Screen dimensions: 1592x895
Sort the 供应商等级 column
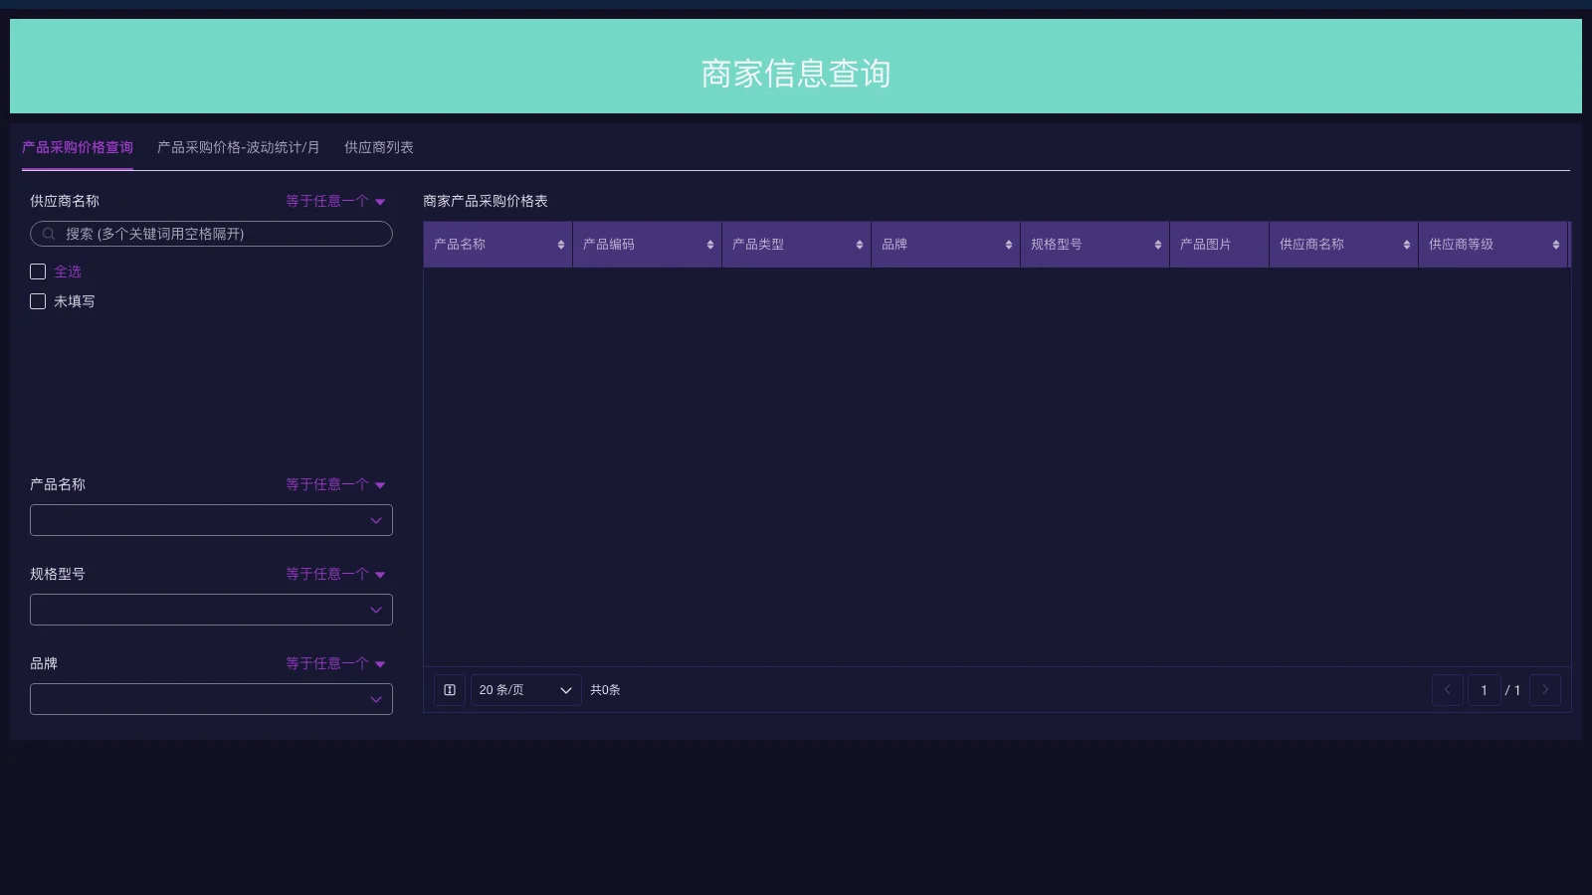1555,244
